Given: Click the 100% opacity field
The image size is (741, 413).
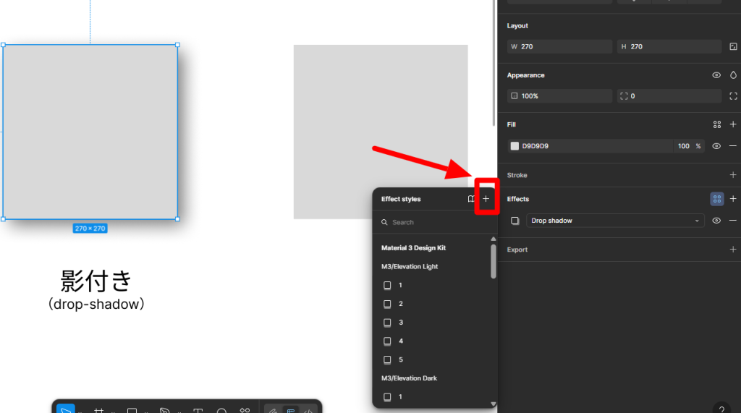Looking at the screenshot, I should point(559,96).
